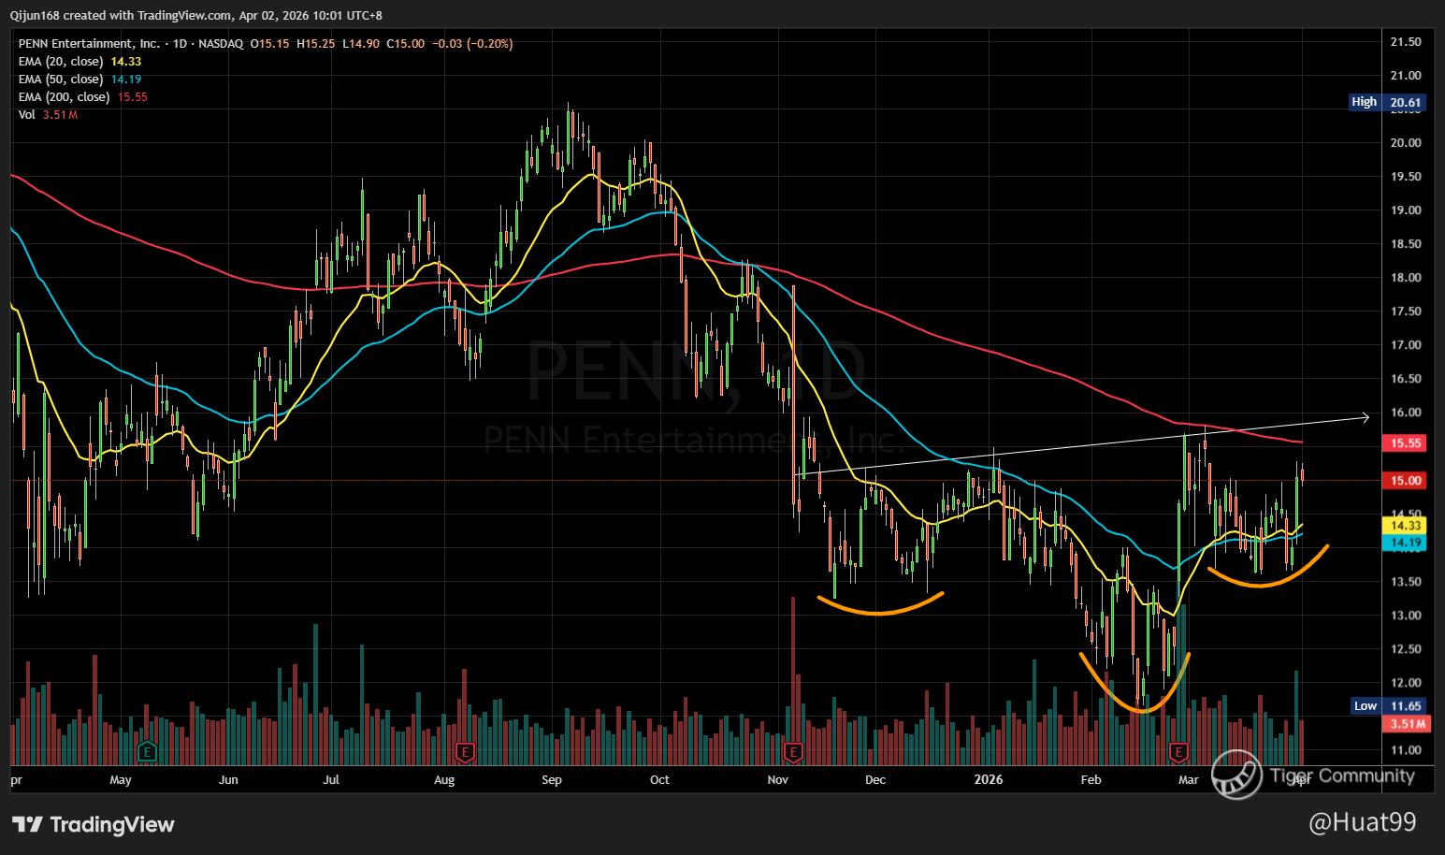
Task: Click the 20.00 price axis label
Action: point(1406,143)
